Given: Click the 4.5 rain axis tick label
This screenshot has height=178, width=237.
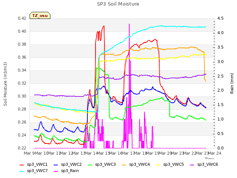Looking at the screenshot, I should tap(220, 19).
